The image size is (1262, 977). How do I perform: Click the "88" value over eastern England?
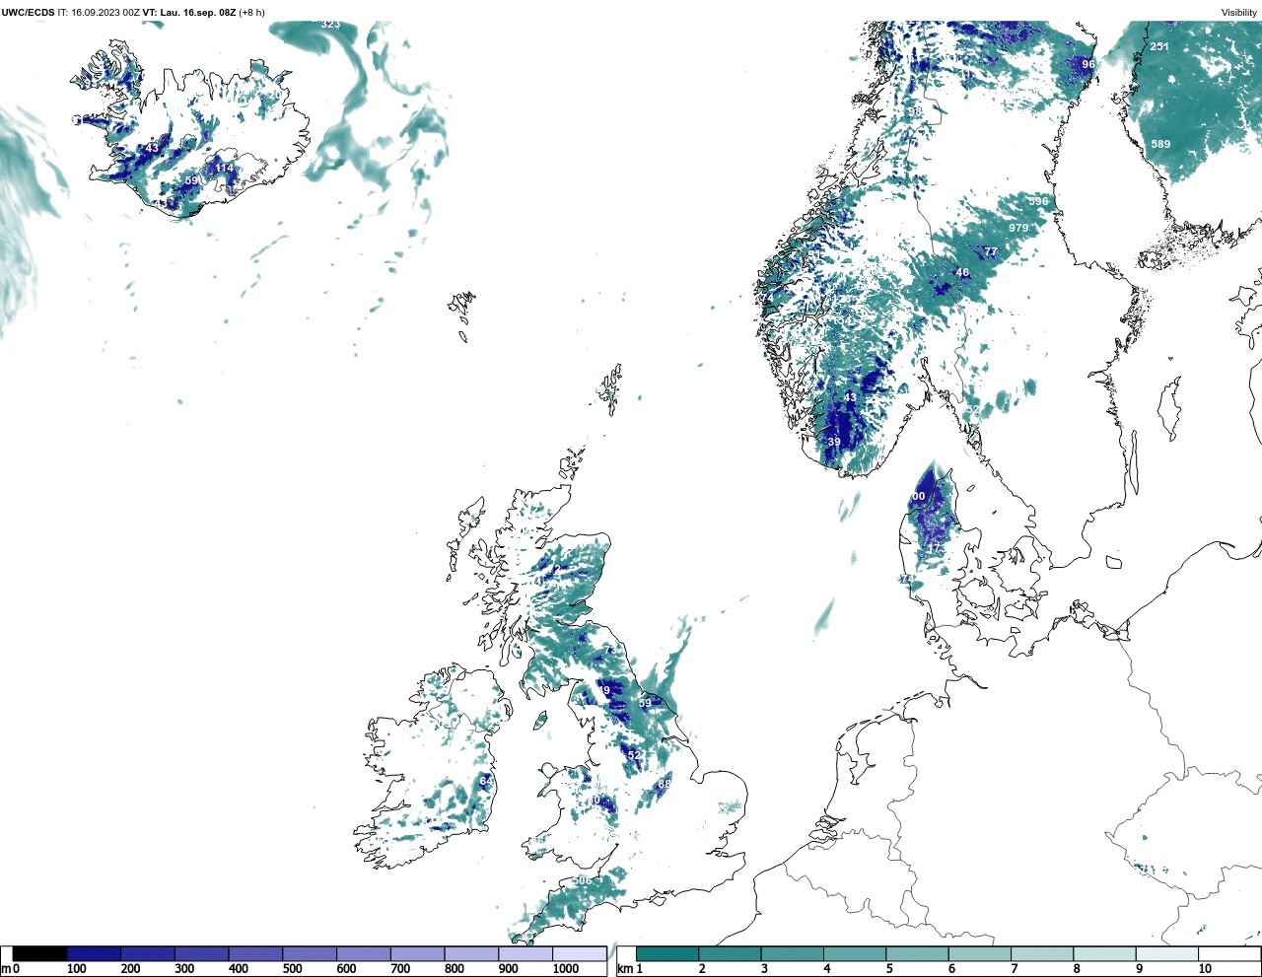click(x=665, y=784)
